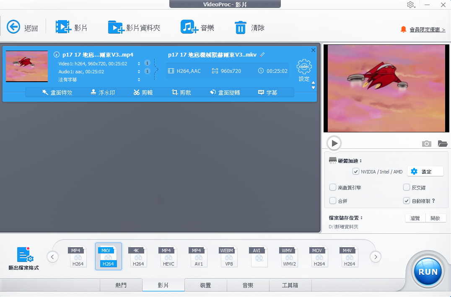Open the Video1 track selector
The width and height of the screenshot is (451, 297).
click(x=139, y=64)
